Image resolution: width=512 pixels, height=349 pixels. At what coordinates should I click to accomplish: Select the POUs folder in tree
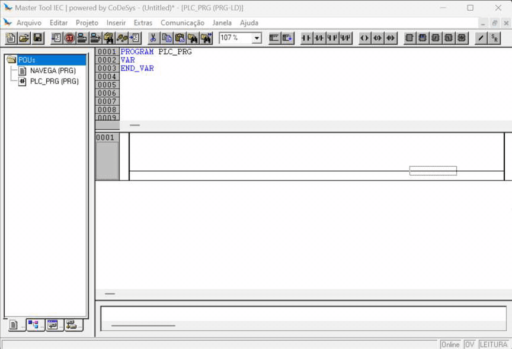tap(27, 60)
